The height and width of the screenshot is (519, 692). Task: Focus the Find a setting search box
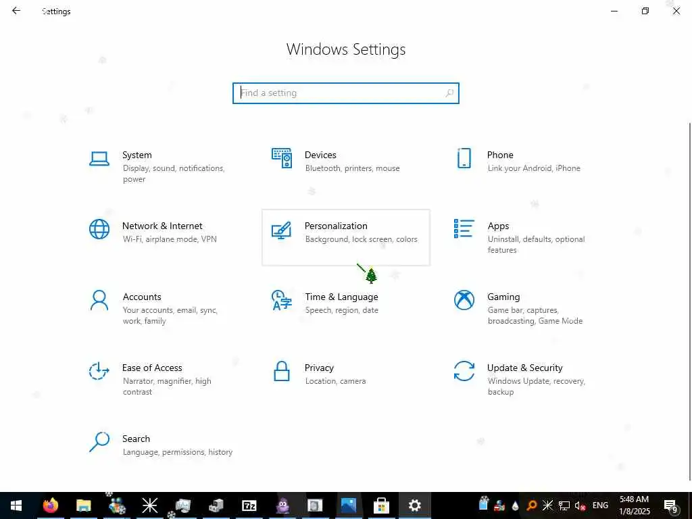click(x=346, y=93)
